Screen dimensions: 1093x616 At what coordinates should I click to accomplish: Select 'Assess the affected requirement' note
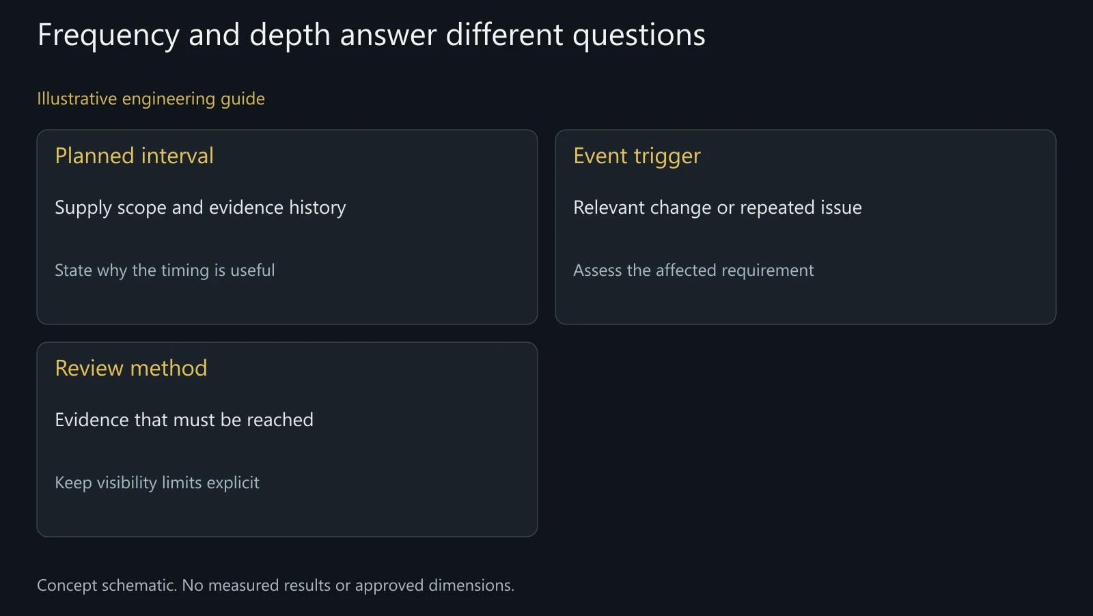(x=693, y=270)
